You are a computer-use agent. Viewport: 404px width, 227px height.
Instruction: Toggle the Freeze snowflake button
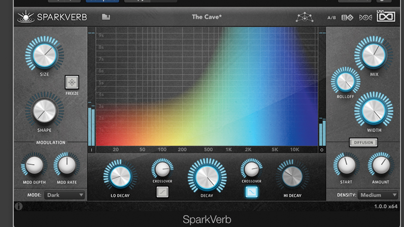[72, 82]
